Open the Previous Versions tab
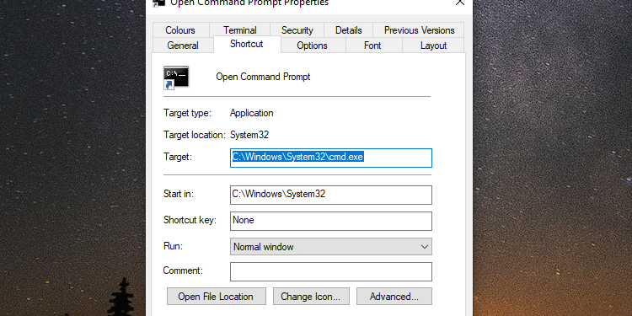The width and height of the screenshot is (632, 316). coord(419,30)
